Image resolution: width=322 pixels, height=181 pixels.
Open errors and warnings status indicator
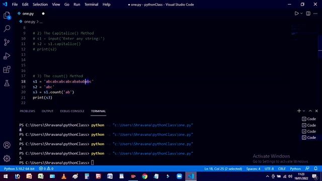(46, 169)
